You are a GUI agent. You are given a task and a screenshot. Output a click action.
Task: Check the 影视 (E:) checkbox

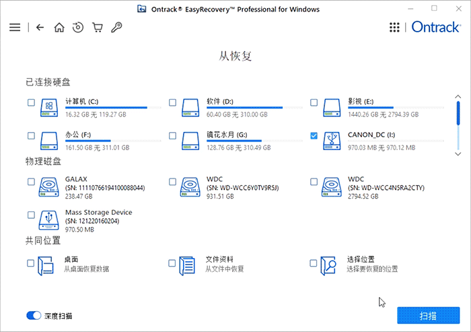coord(314,102)
